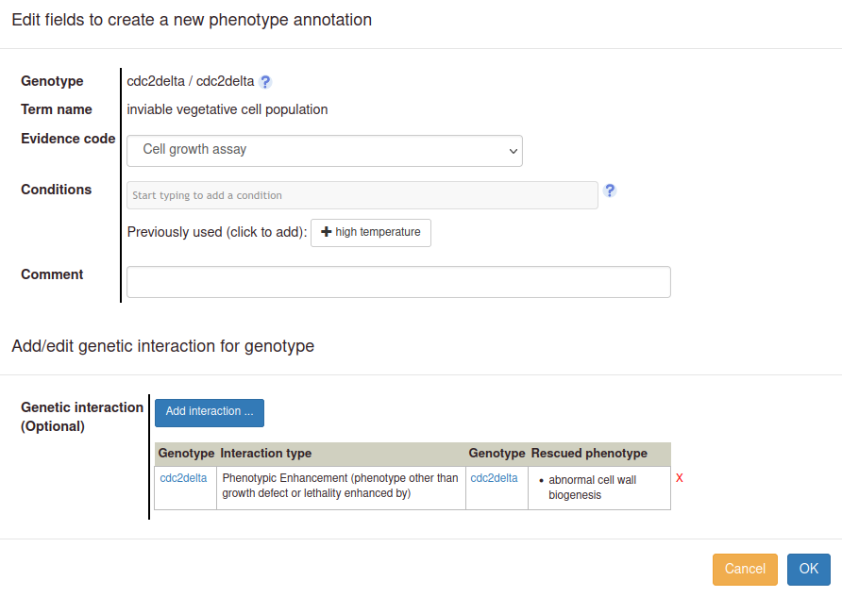Focus the Conditions text input

362,195
